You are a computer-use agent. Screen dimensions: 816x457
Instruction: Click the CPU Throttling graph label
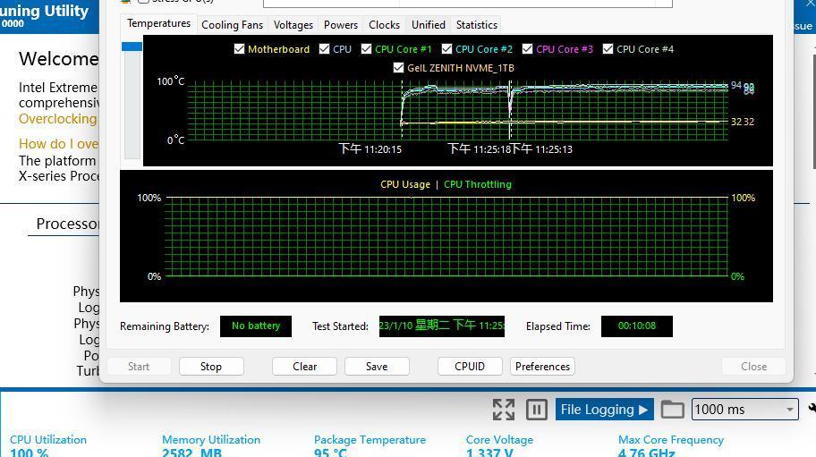pos(478,184)
